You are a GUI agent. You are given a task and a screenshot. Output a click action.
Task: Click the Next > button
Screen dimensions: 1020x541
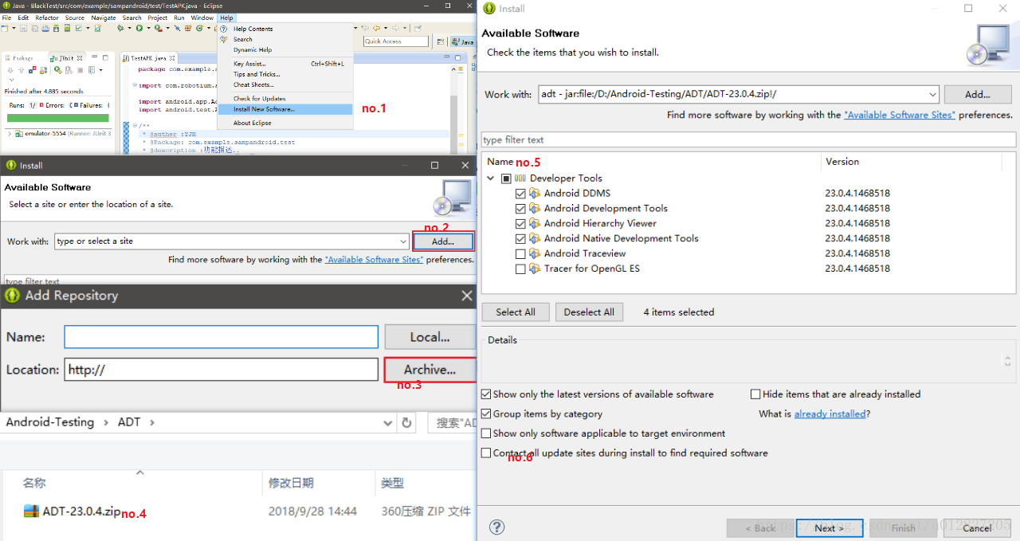(x=829, y=527)
